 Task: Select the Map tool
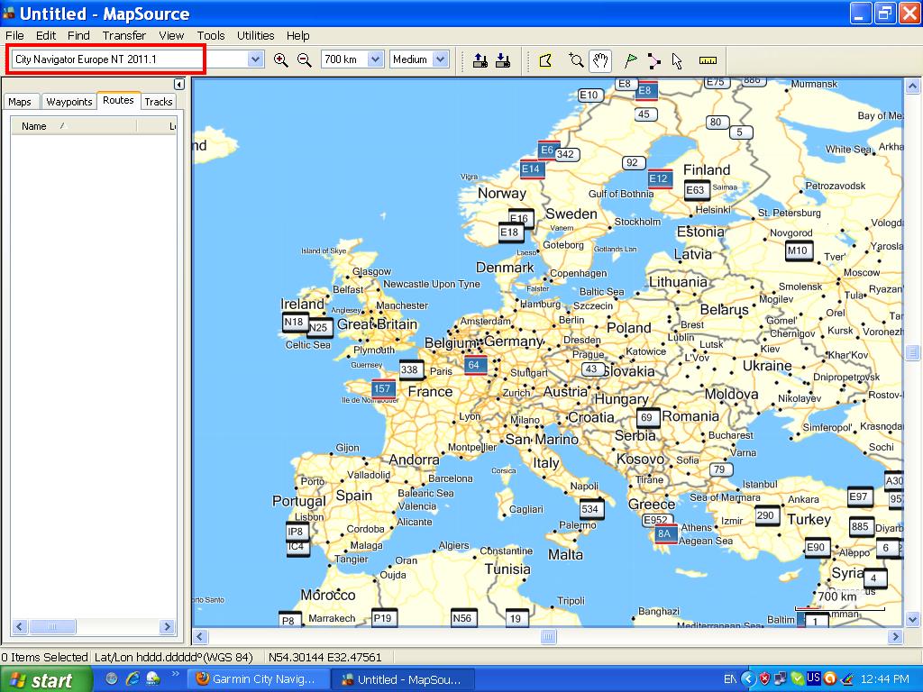545,60
